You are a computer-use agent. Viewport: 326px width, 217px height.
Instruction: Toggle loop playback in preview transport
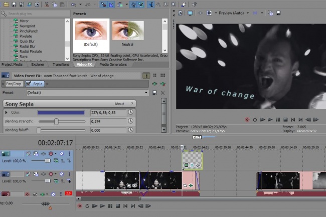(255, 120)
